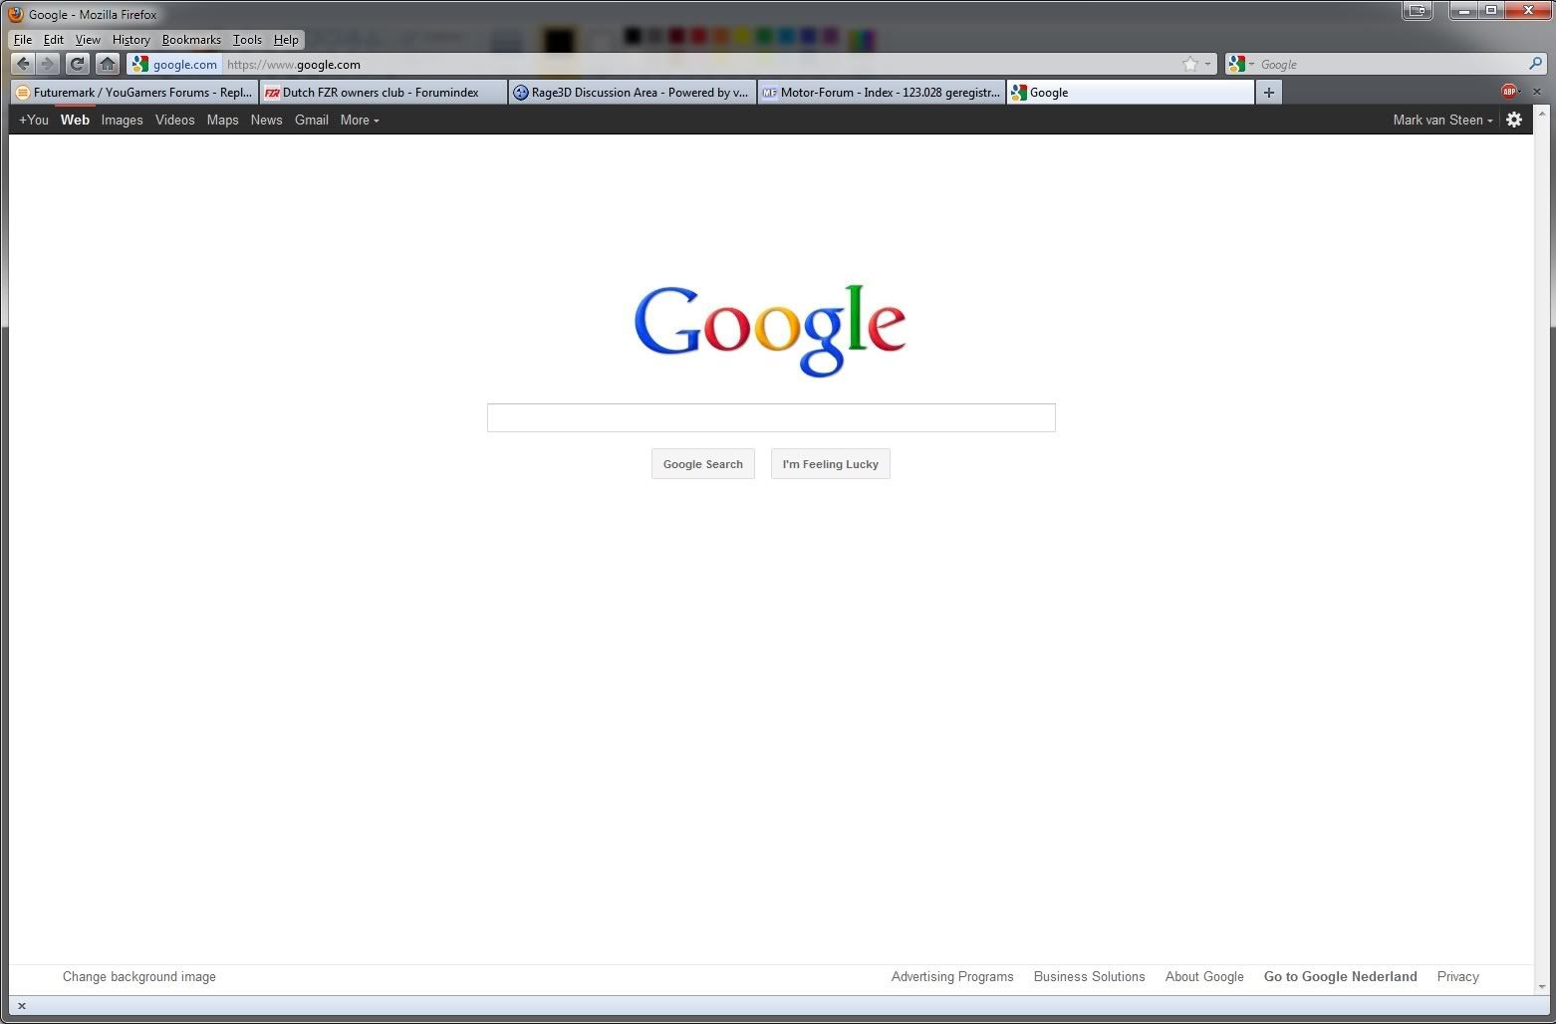Open the Edit menu
The height and width of the screenshot is (1024, 1556).
(54, 40)
